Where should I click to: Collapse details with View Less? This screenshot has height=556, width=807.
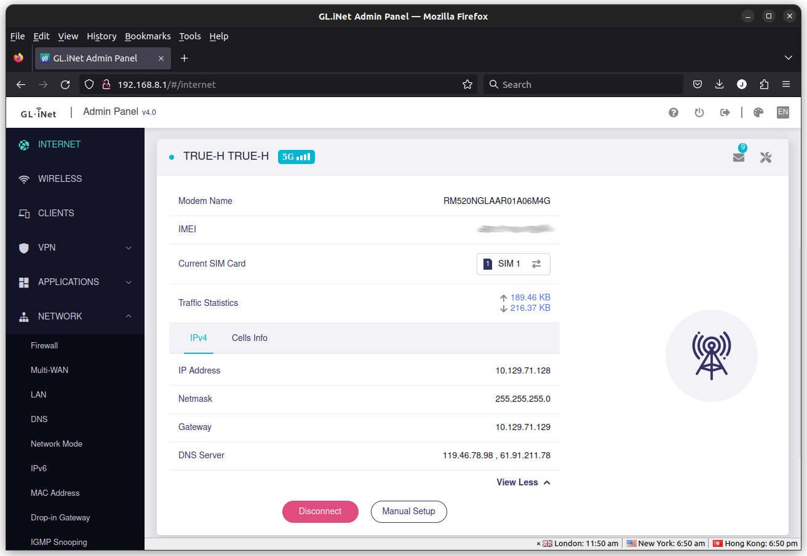tap(523, 482)
